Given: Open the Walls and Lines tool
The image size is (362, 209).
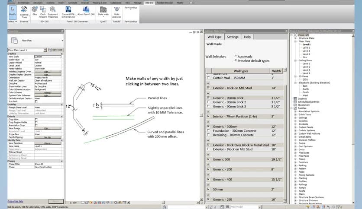Looking at the screenshot, I should tap(117, 12).
